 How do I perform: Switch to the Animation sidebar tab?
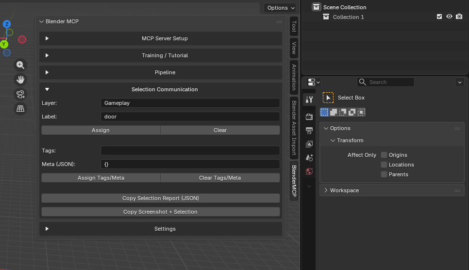[x=294, y=77]
